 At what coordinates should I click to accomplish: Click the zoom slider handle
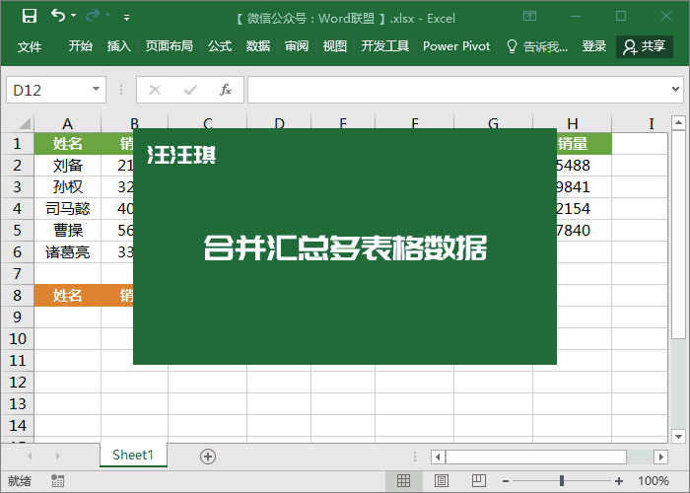[562, 481]
